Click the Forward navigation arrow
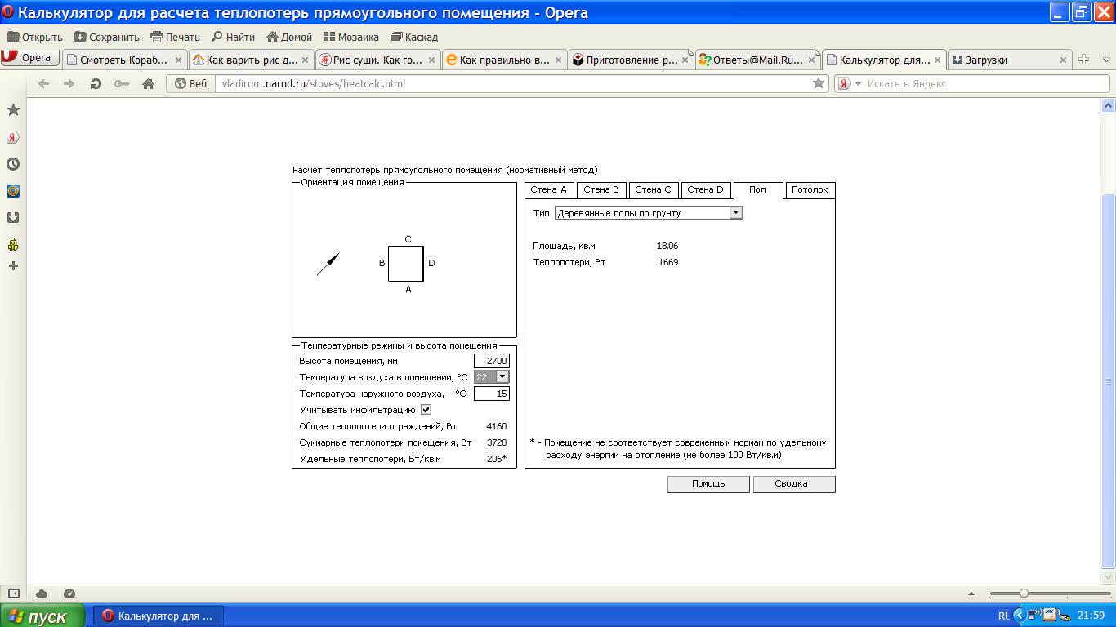Viewport: 1116px width, 627px height. click(x=69, y=83)
